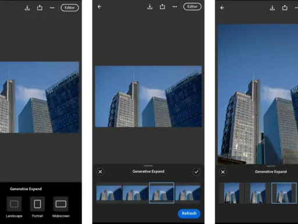Confirm Generative Expand with checkmark
This screenshot has width=298, height=224.
click(196, 171)
